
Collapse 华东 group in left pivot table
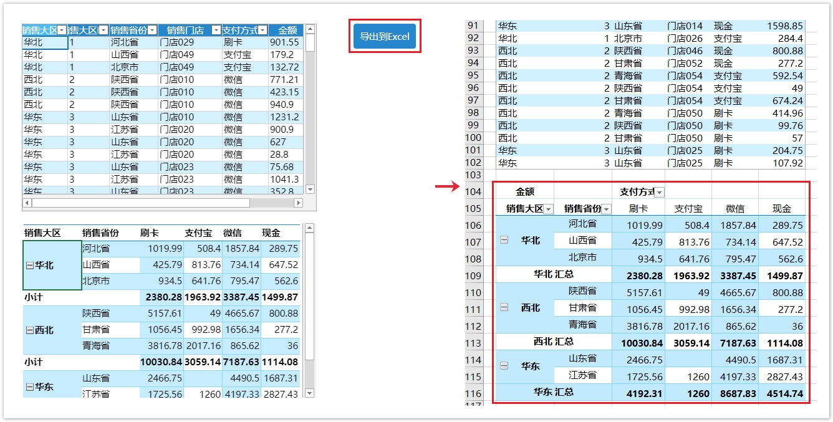click(30, 387)
